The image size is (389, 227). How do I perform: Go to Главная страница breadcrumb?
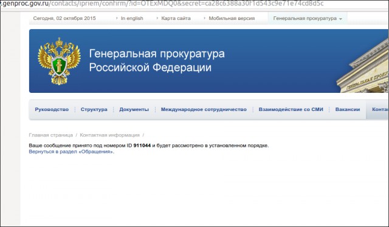[x=50, y=135]
